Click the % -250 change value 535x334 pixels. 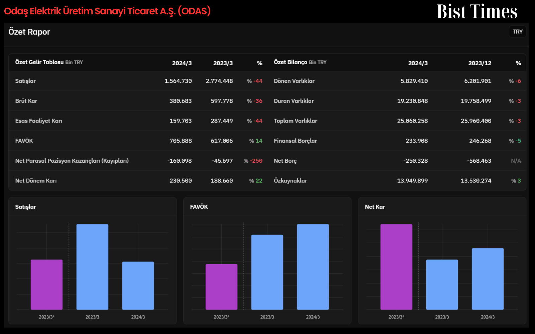[253, 161]
